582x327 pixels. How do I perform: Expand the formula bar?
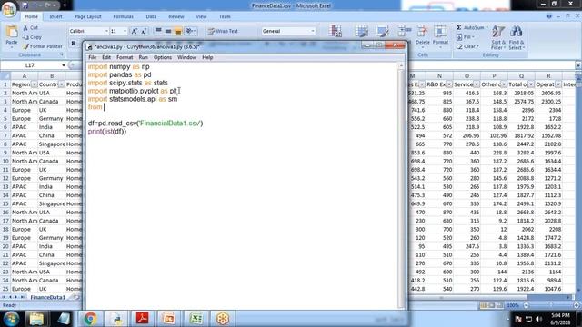tap(578, 65)
